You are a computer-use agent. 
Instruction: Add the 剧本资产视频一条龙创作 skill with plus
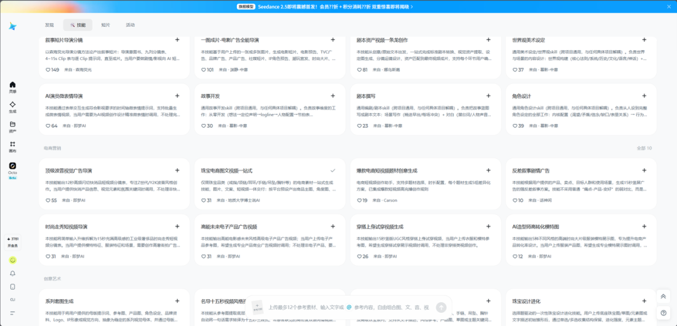(x=488, y=39)
